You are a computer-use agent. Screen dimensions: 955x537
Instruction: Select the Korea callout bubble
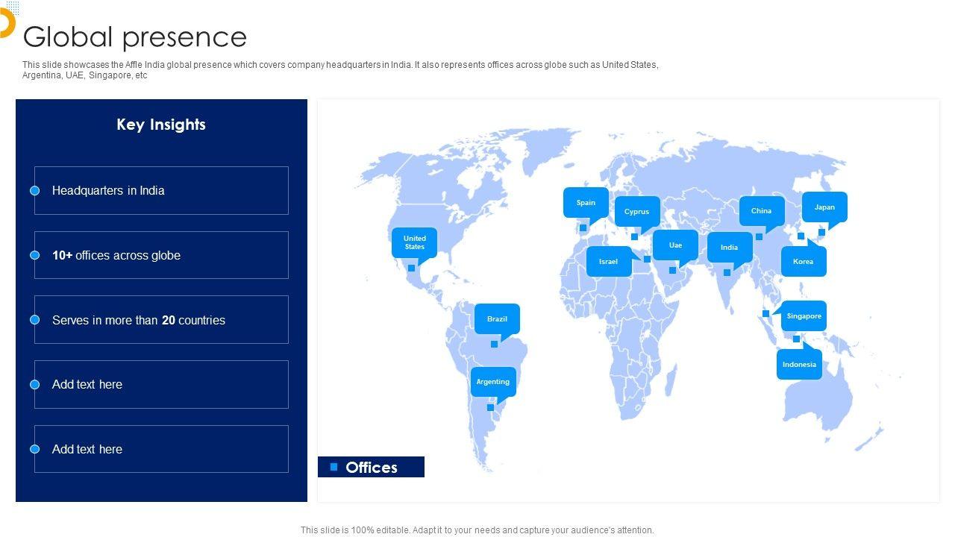coord(804,262)
